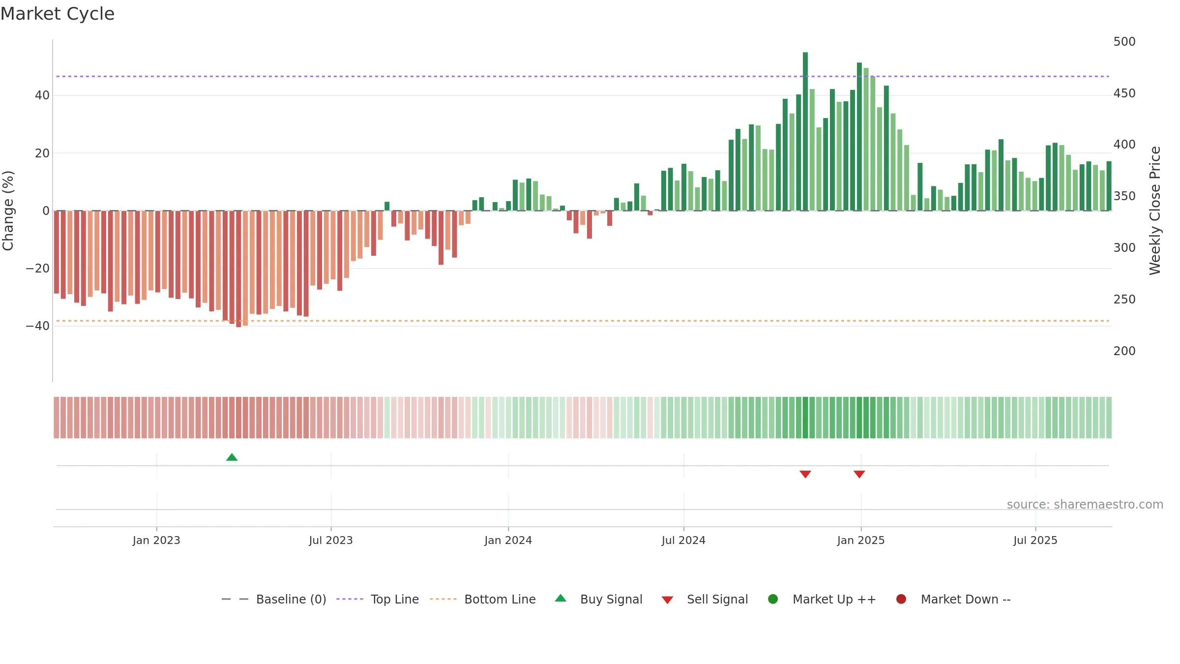
Task: Click the Weekly Close Price axis title
Action: pyautogui.click(x=1155, y=211)
